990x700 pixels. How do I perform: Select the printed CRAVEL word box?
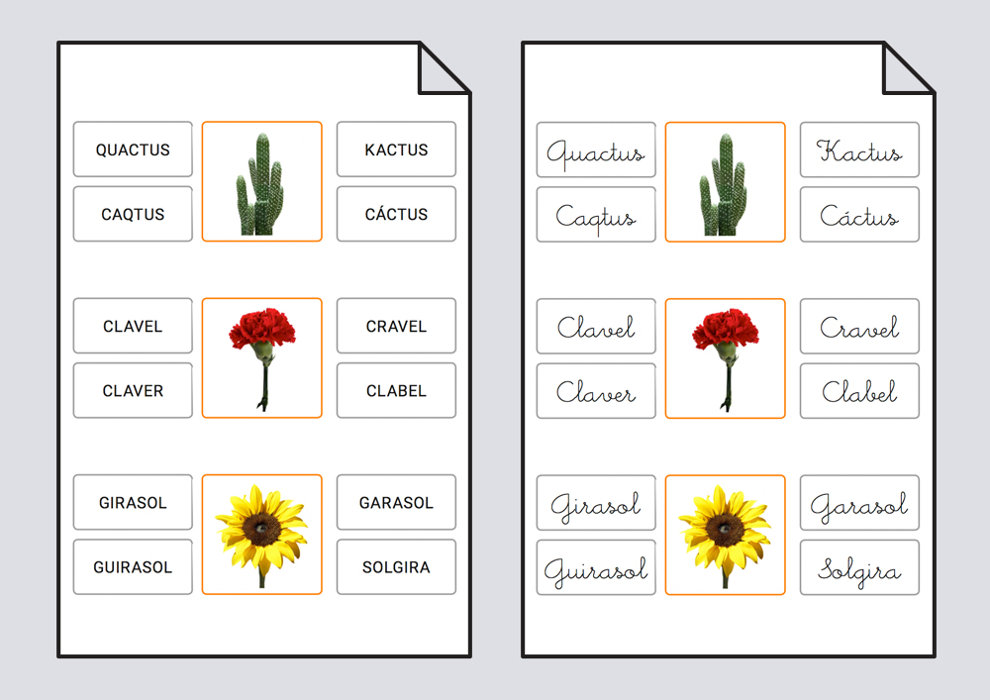[396, 326]
